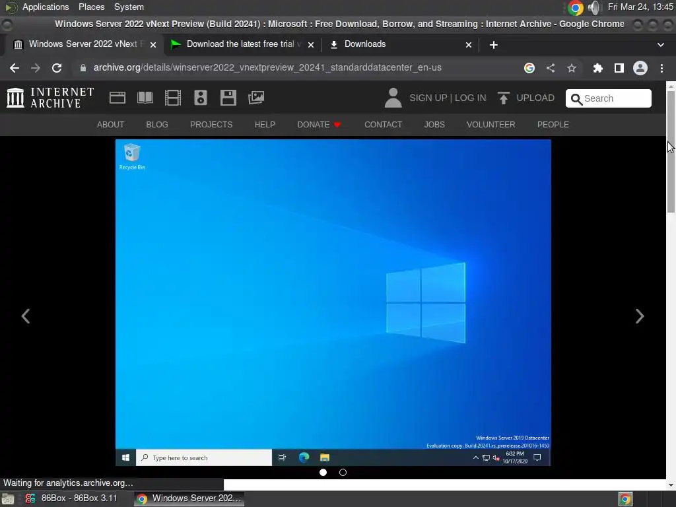Click the Windows Server 202... taskbar button
The image size is (676, 507).
tap(189, 498)
